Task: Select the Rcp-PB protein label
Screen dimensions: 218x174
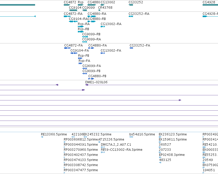Action: coord(84,56)
